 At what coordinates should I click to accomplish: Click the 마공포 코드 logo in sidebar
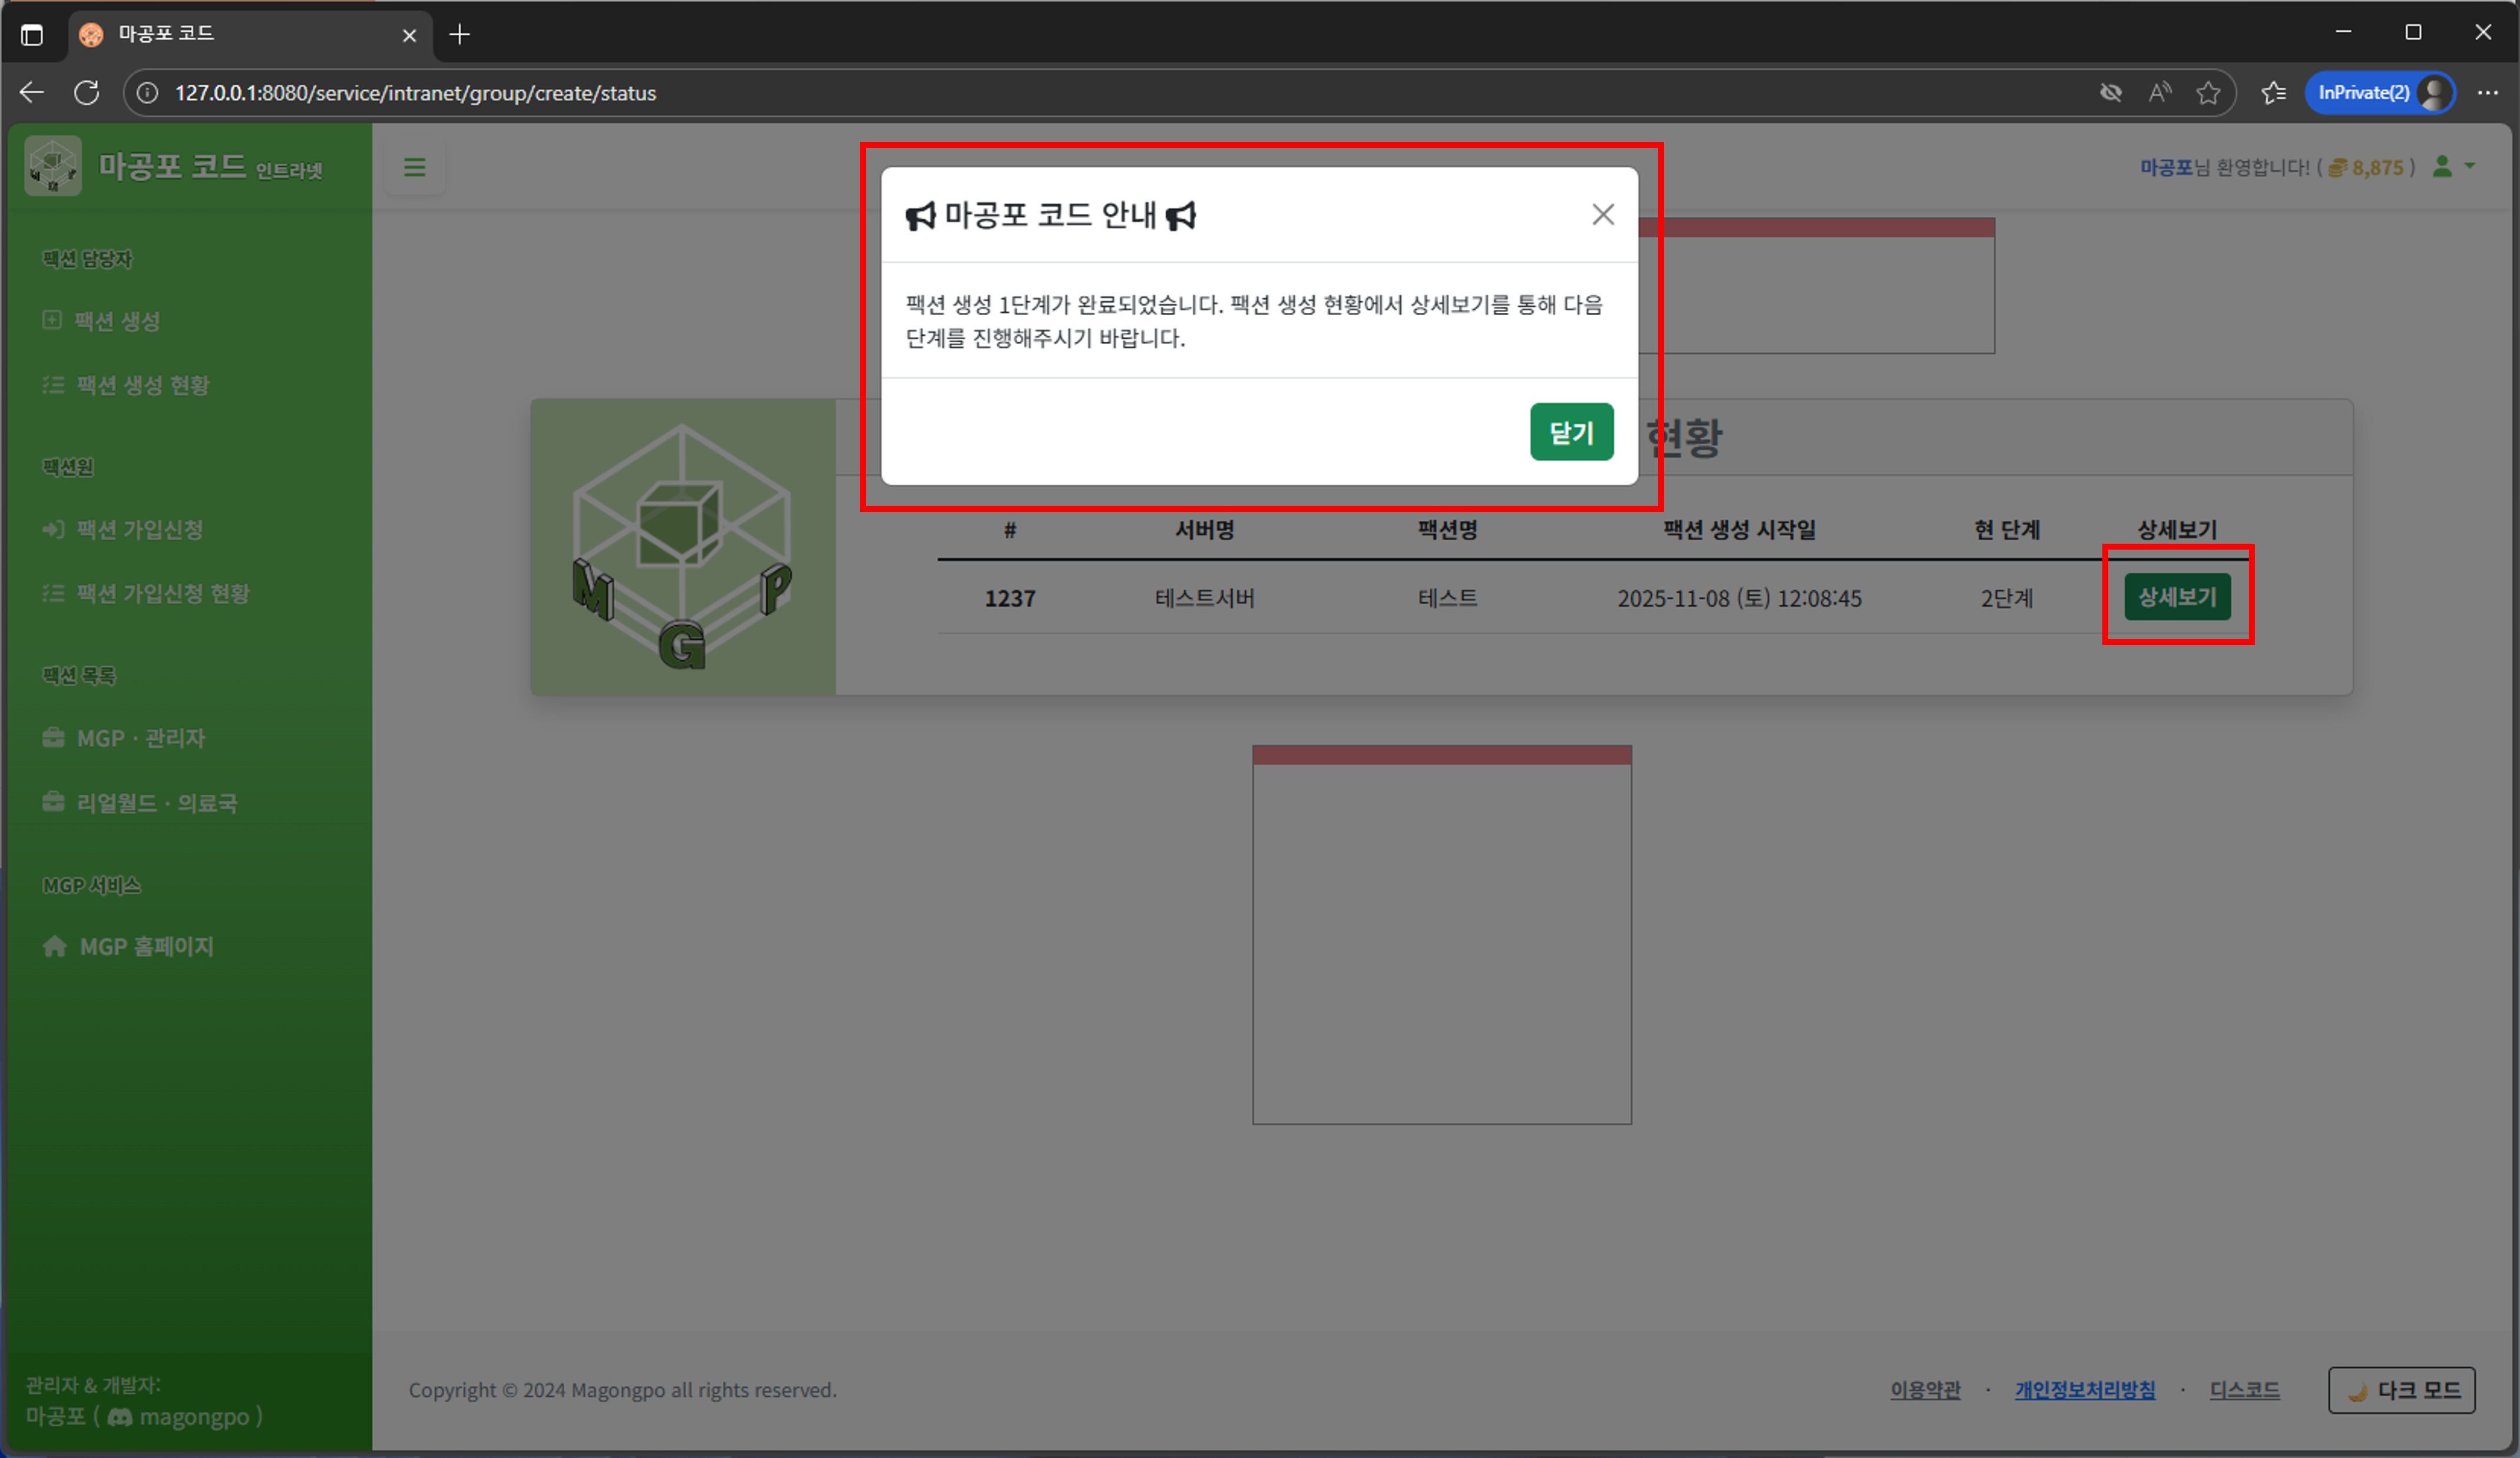click(53, 166)
